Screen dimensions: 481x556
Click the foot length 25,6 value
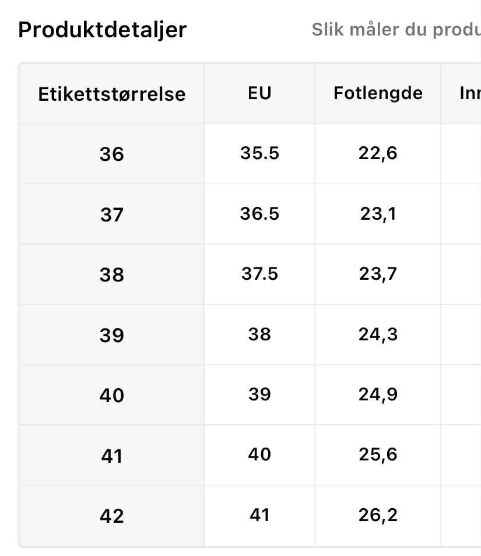pyautogui.click(x=378, y=455)
